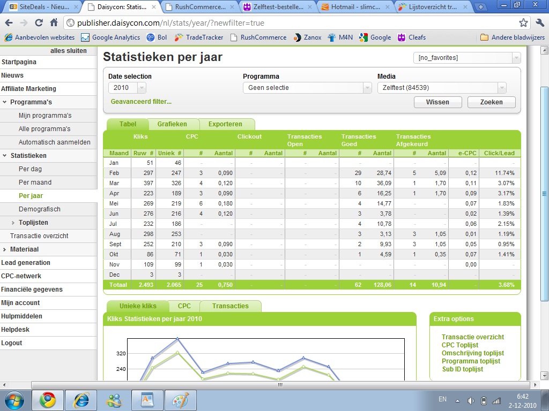Bookmark this page with the star icon

pos(523,23)
